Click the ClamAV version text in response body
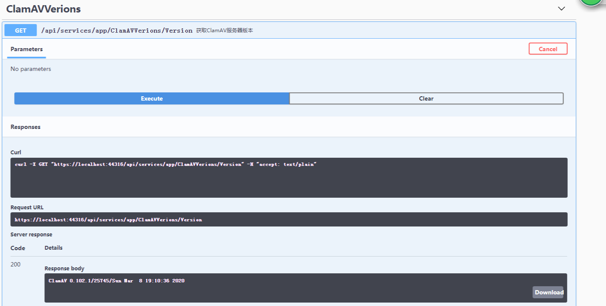The width and height of the screenshot is (606, 306). click(x=116, y=281)
